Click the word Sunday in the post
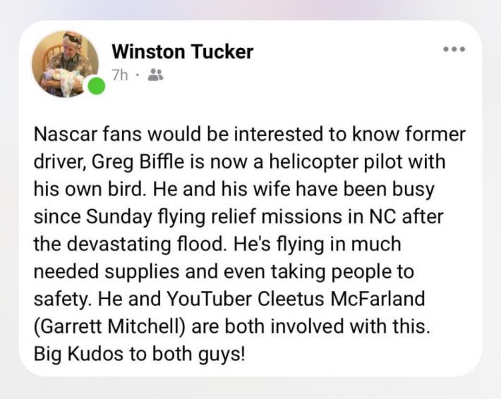Screen dimensions: 501x399 pyautogui.click(x=119, y=217)
